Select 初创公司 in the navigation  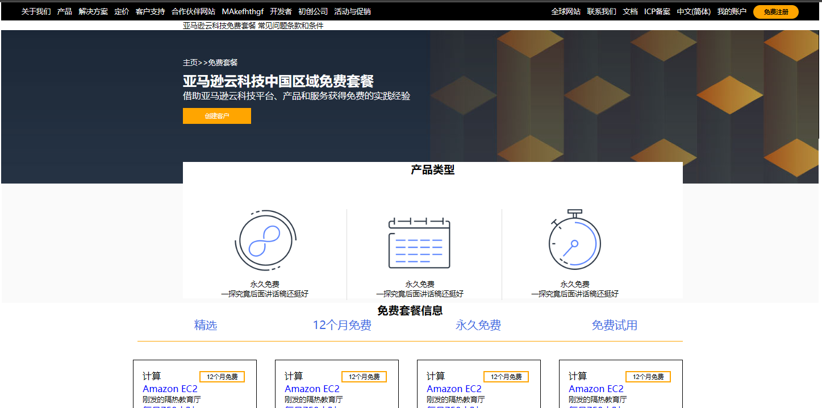pos(313,11)
